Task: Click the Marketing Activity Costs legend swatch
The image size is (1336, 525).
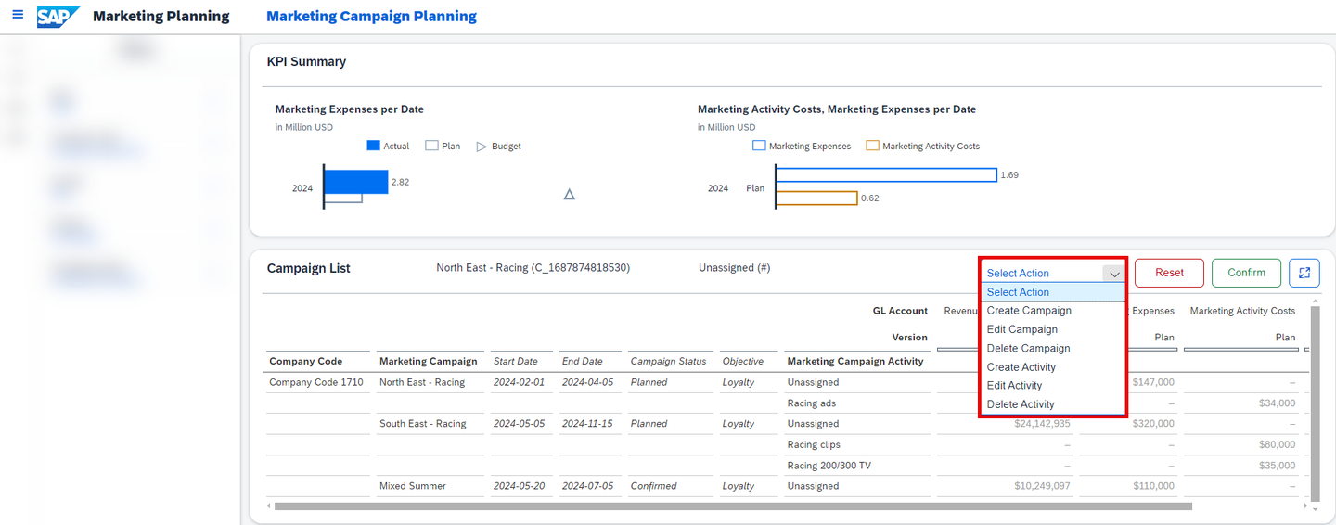Action: (872, 146)
